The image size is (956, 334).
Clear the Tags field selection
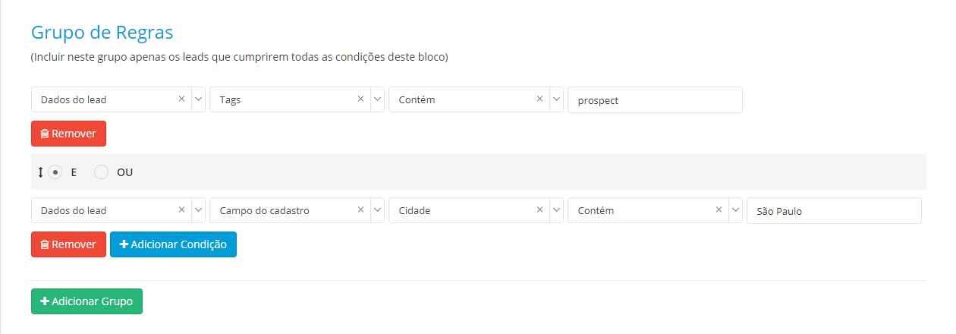360,99
